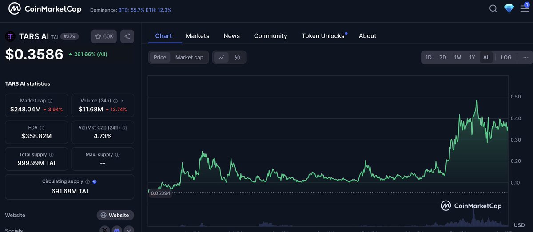Open the Markets tab

click(x=197, y=36)
